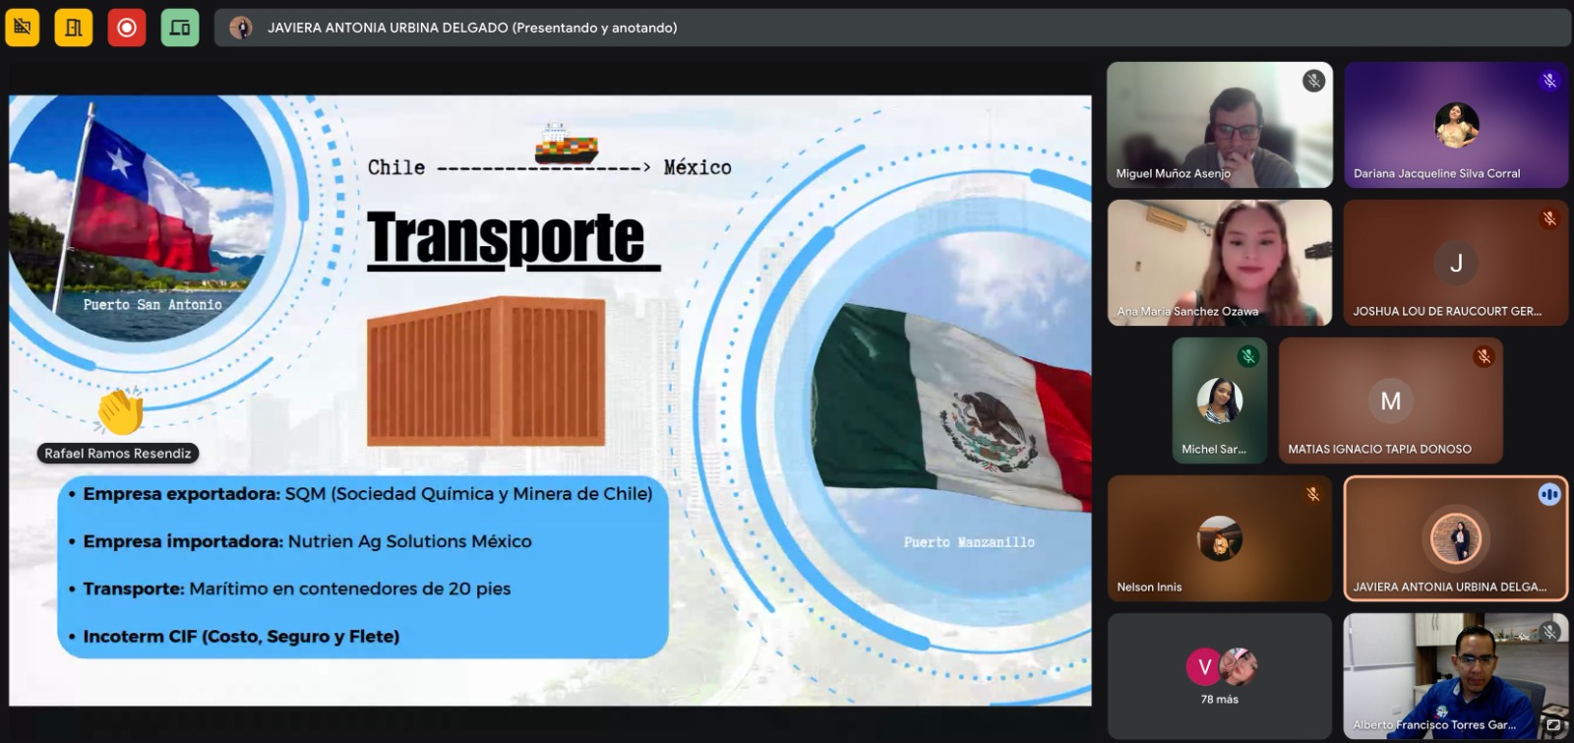Click the red record button icon
Image resolution: width=1574 pixels, height=743 pixels.
coord(127,28)
